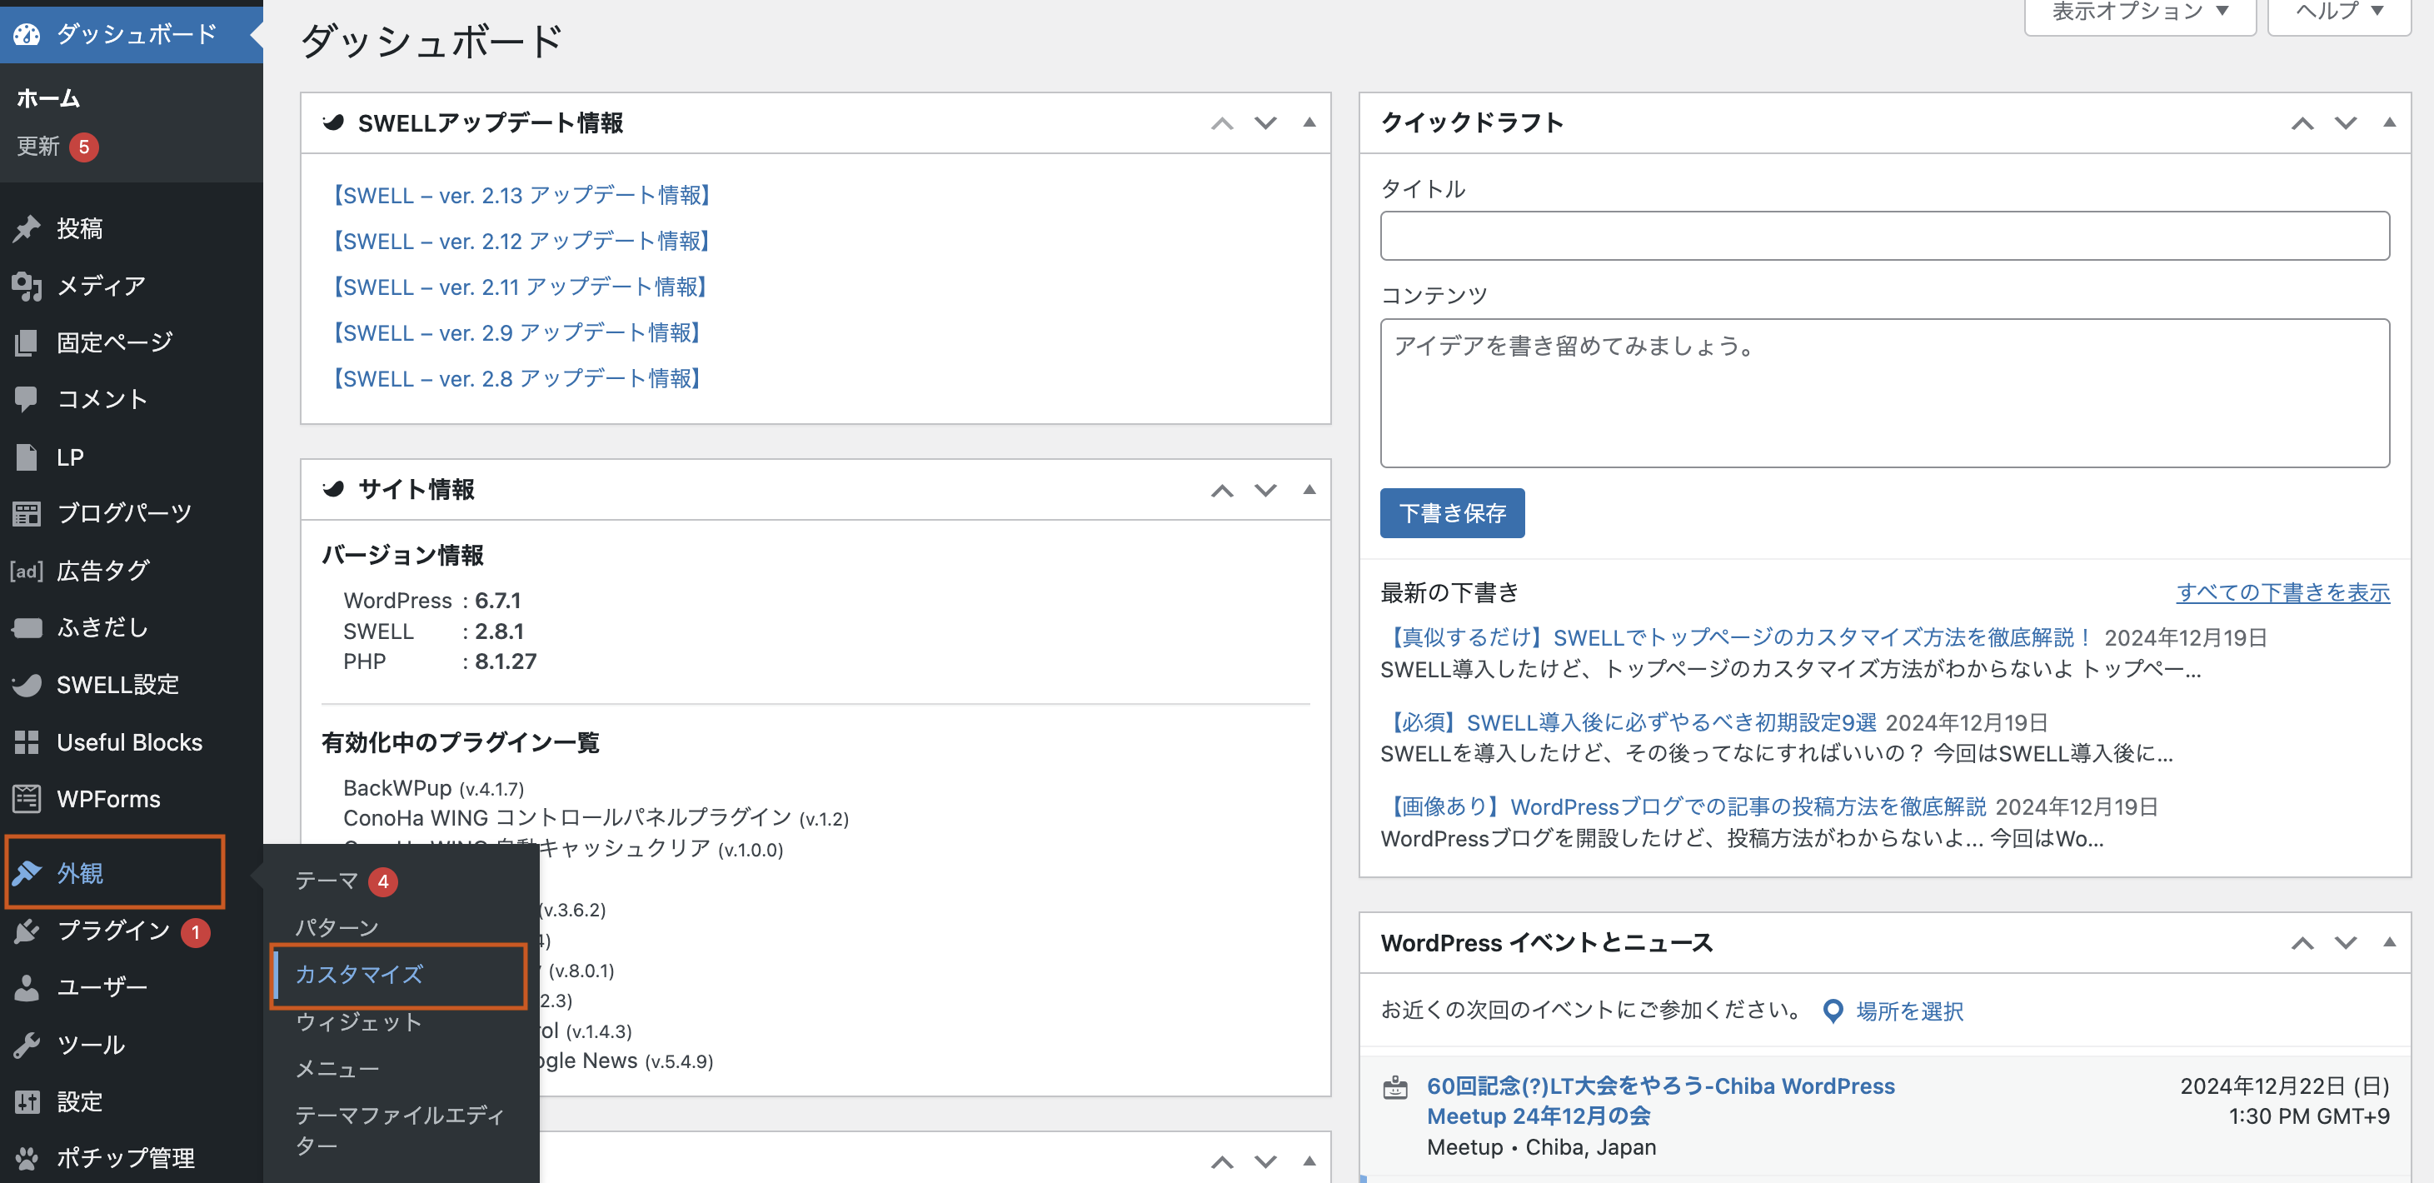The height and width of the screenshot is (1183, 2434).
Task: Click the document icon beside LP
Action: [27, 457]
